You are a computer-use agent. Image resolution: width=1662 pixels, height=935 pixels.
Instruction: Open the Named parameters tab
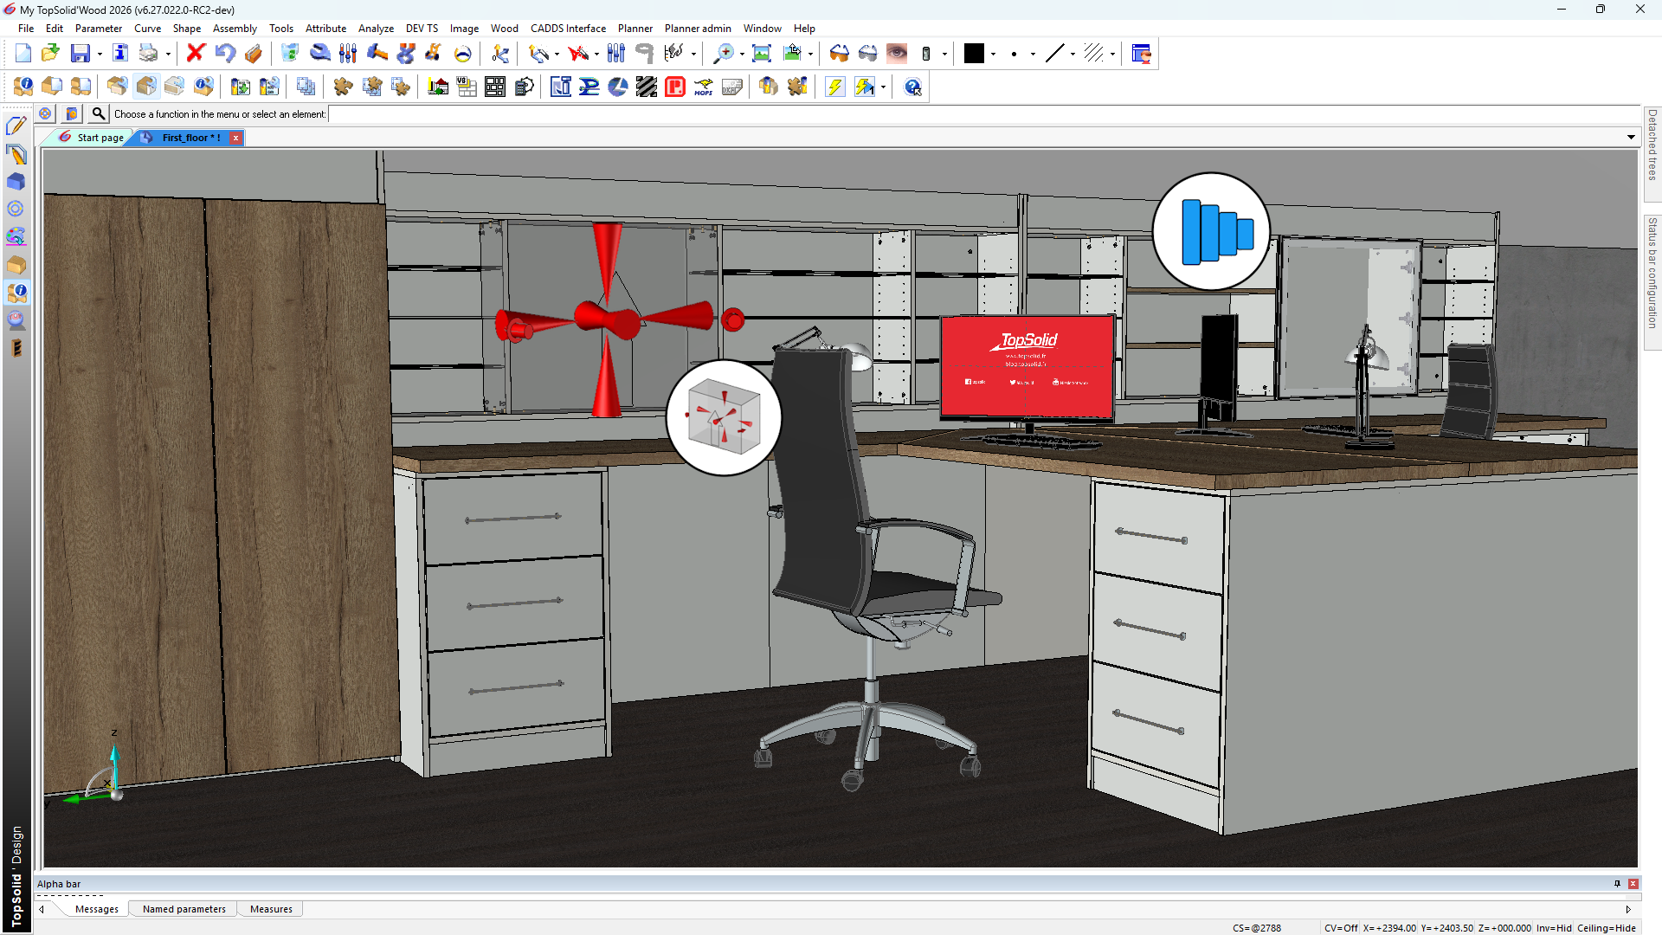click(184, 909)
